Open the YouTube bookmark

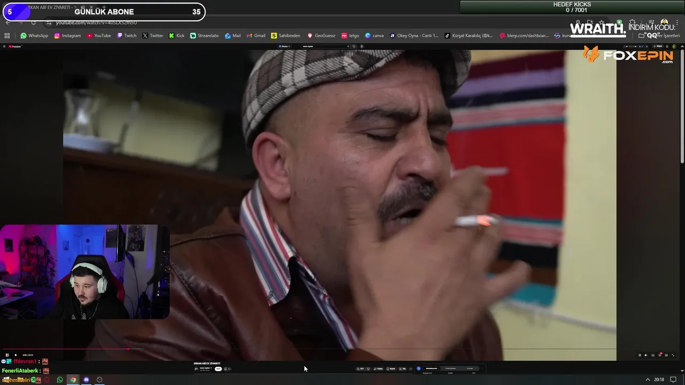coord(99,35)
